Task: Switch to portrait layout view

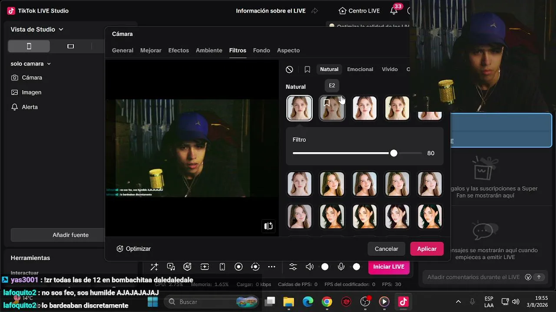Action: [29, 46]
